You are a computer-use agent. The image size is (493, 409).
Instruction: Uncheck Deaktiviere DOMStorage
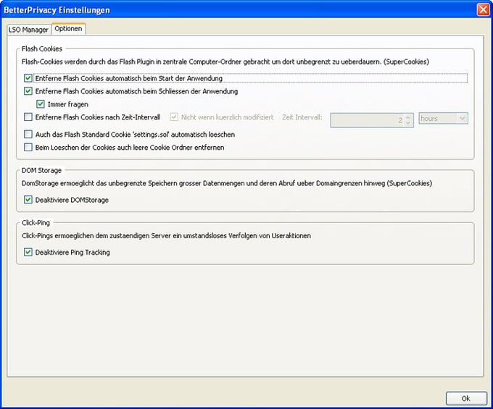(28, 200)
